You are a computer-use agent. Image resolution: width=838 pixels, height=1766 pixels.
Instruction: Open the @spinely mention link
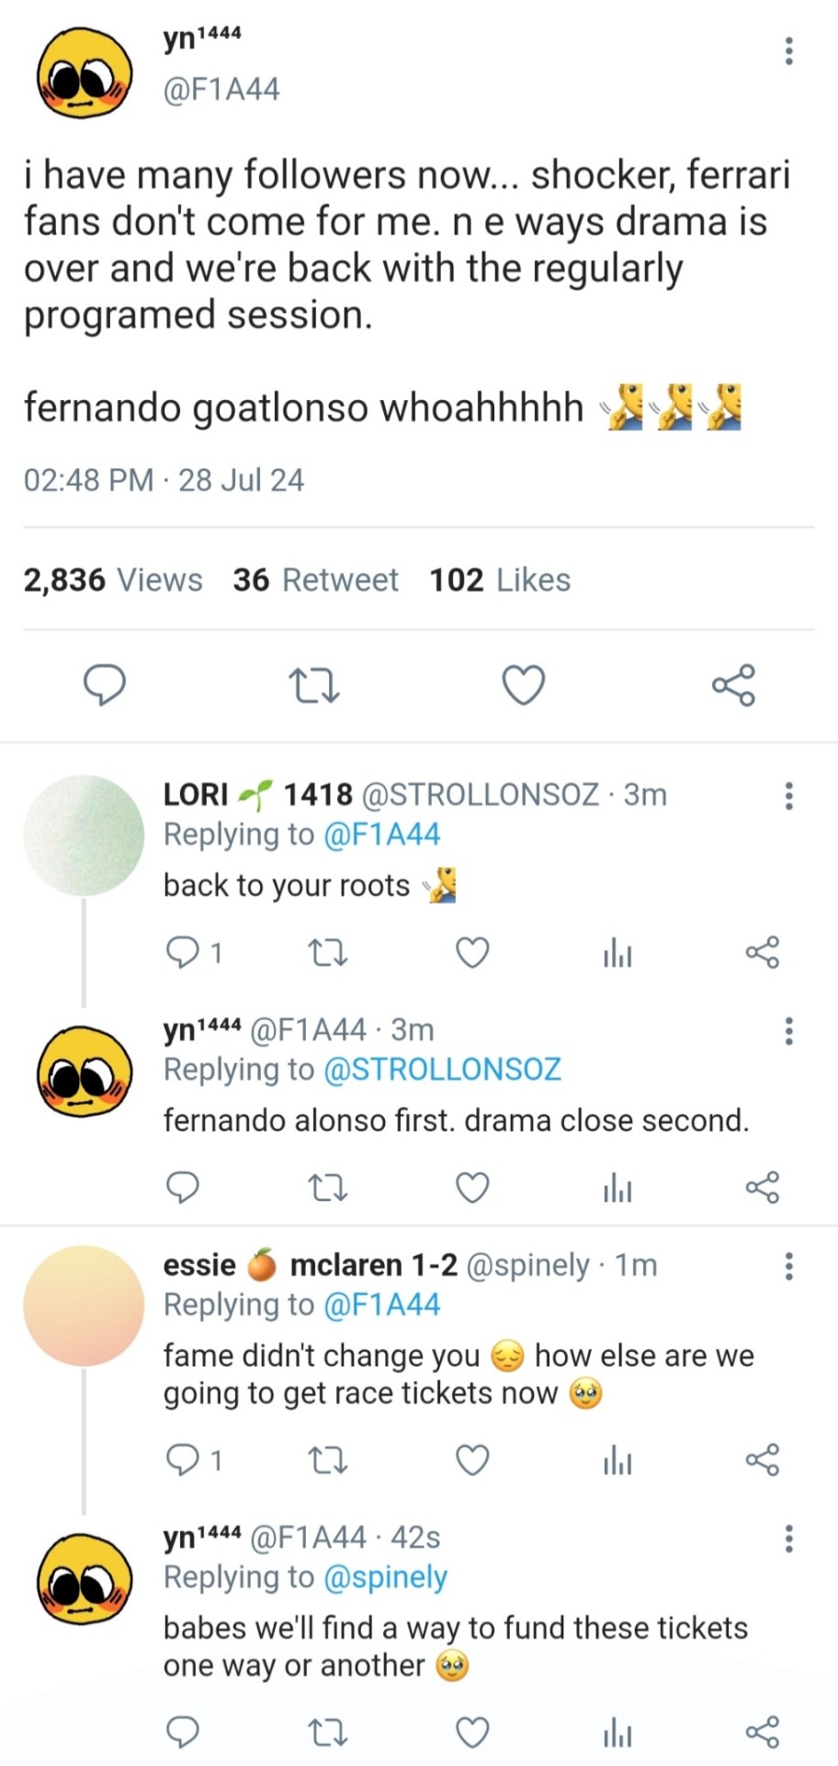(385, 1577)
